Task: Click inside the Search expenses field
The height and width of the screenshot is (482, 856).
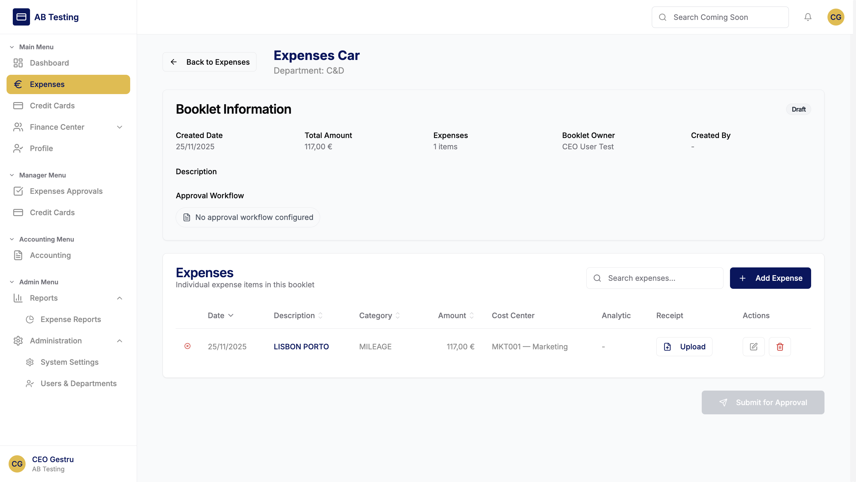Action: 654,278
